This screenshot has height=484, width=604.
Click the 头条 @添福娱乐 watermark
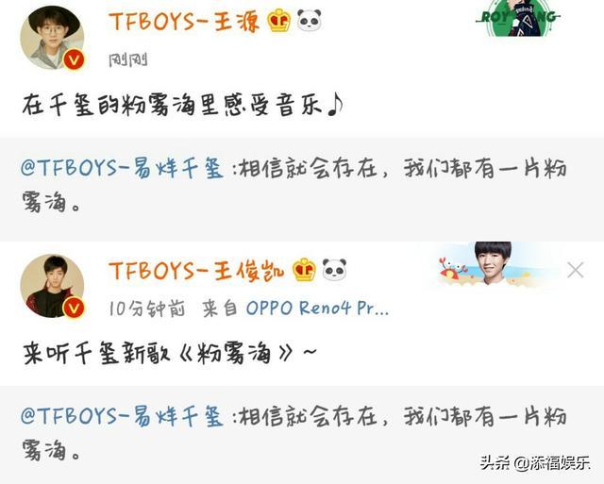(x=535, y=462)
